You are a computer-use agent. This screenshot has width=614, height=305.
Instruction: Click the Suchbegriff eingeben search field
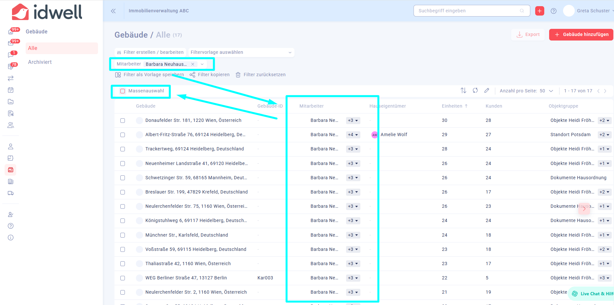468,11
